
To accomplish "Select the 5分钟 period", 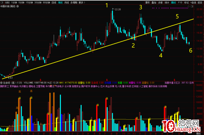I will [21, 2].
